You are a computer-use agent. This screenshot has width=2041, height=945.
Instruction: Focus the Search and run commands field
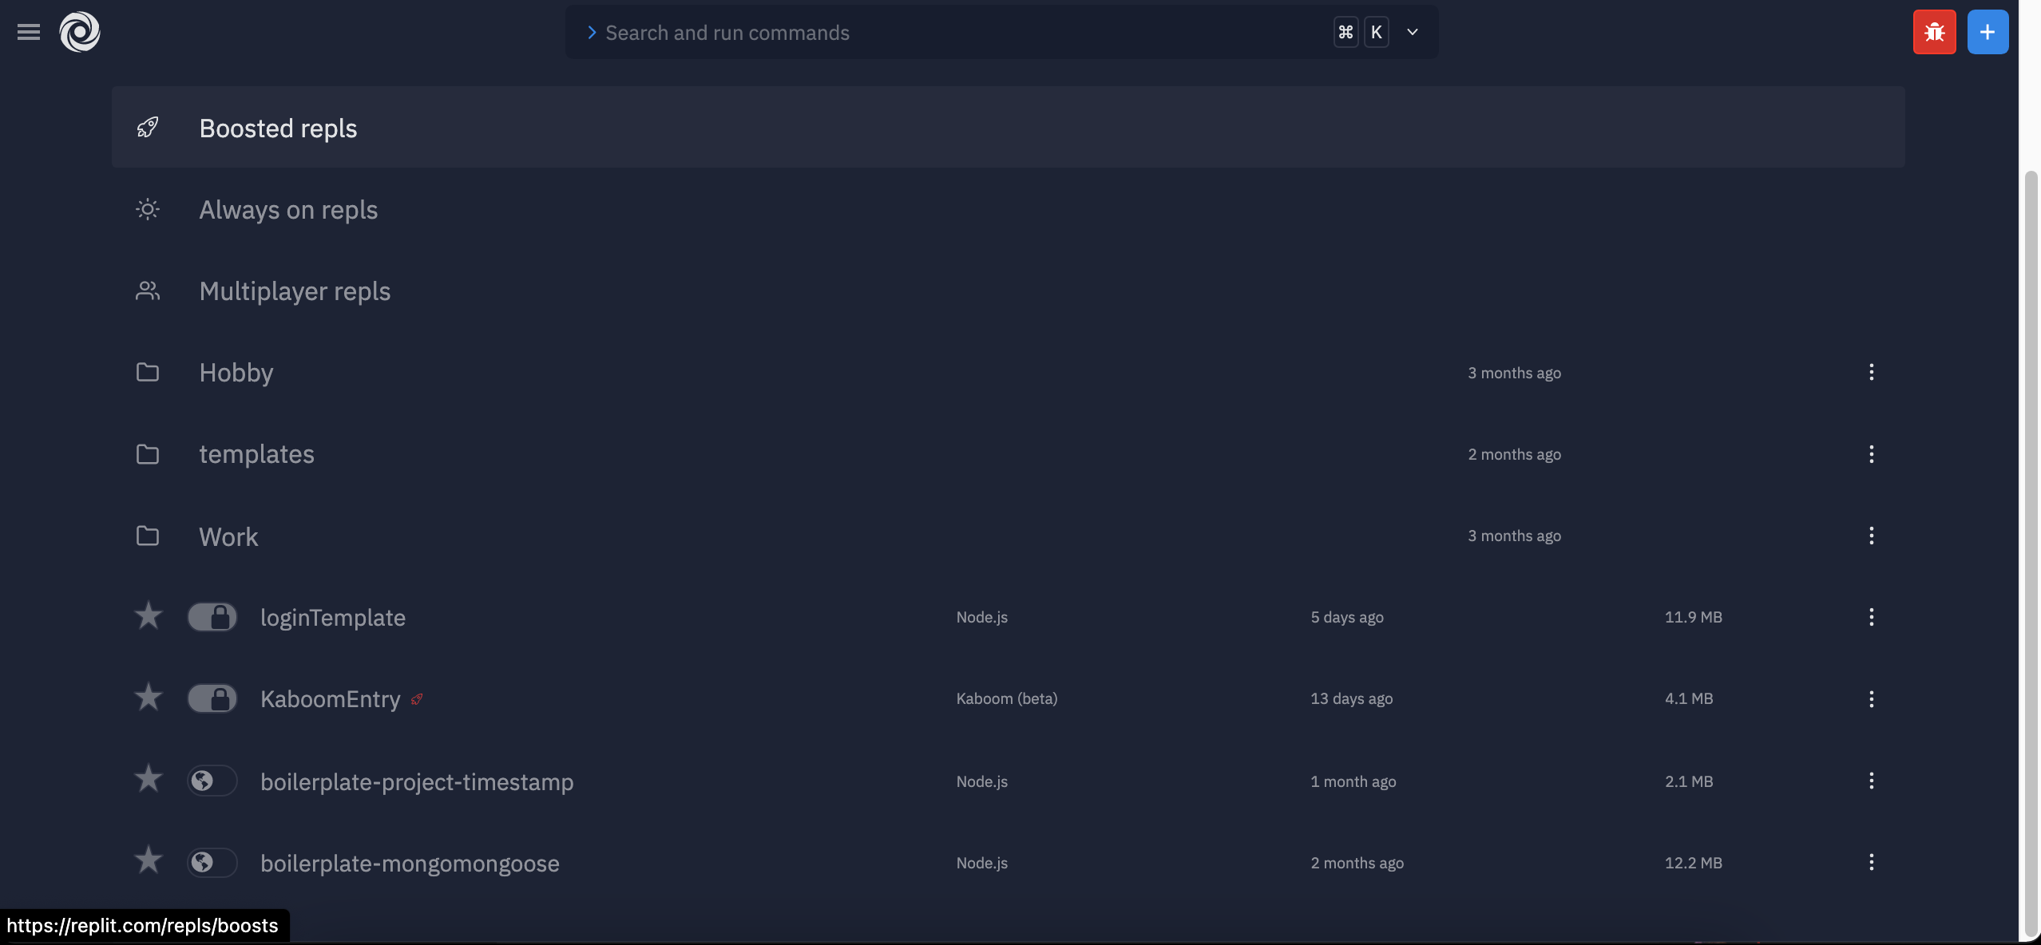point(1002,32)
